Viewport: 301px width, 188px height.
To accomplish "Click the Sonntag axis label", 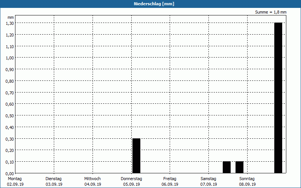I will click(x=247, y=179).
